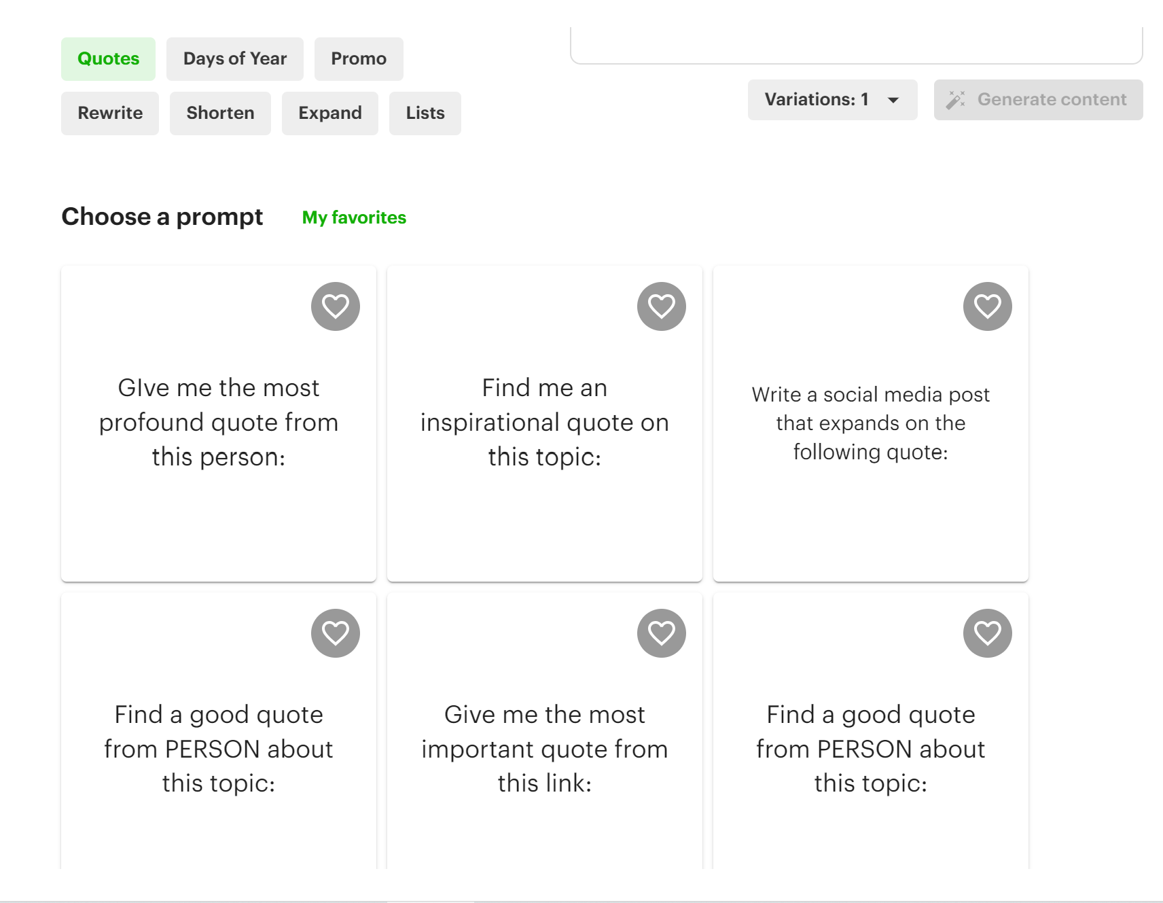Switch to the Days of Year category
Viewport: 1163px width, 903px height.
tap(235, 59)
